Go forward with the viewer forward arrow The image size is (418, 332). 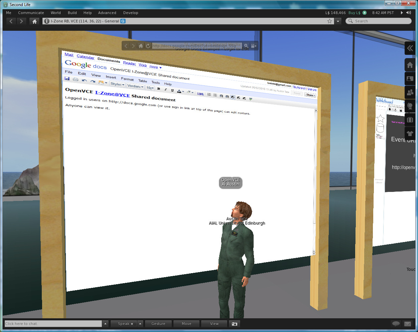point(21,21)
